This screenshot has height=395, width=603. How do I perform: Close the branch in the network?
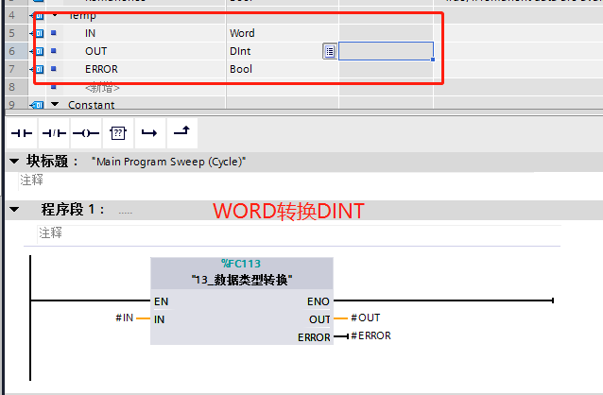click(181, 133)
